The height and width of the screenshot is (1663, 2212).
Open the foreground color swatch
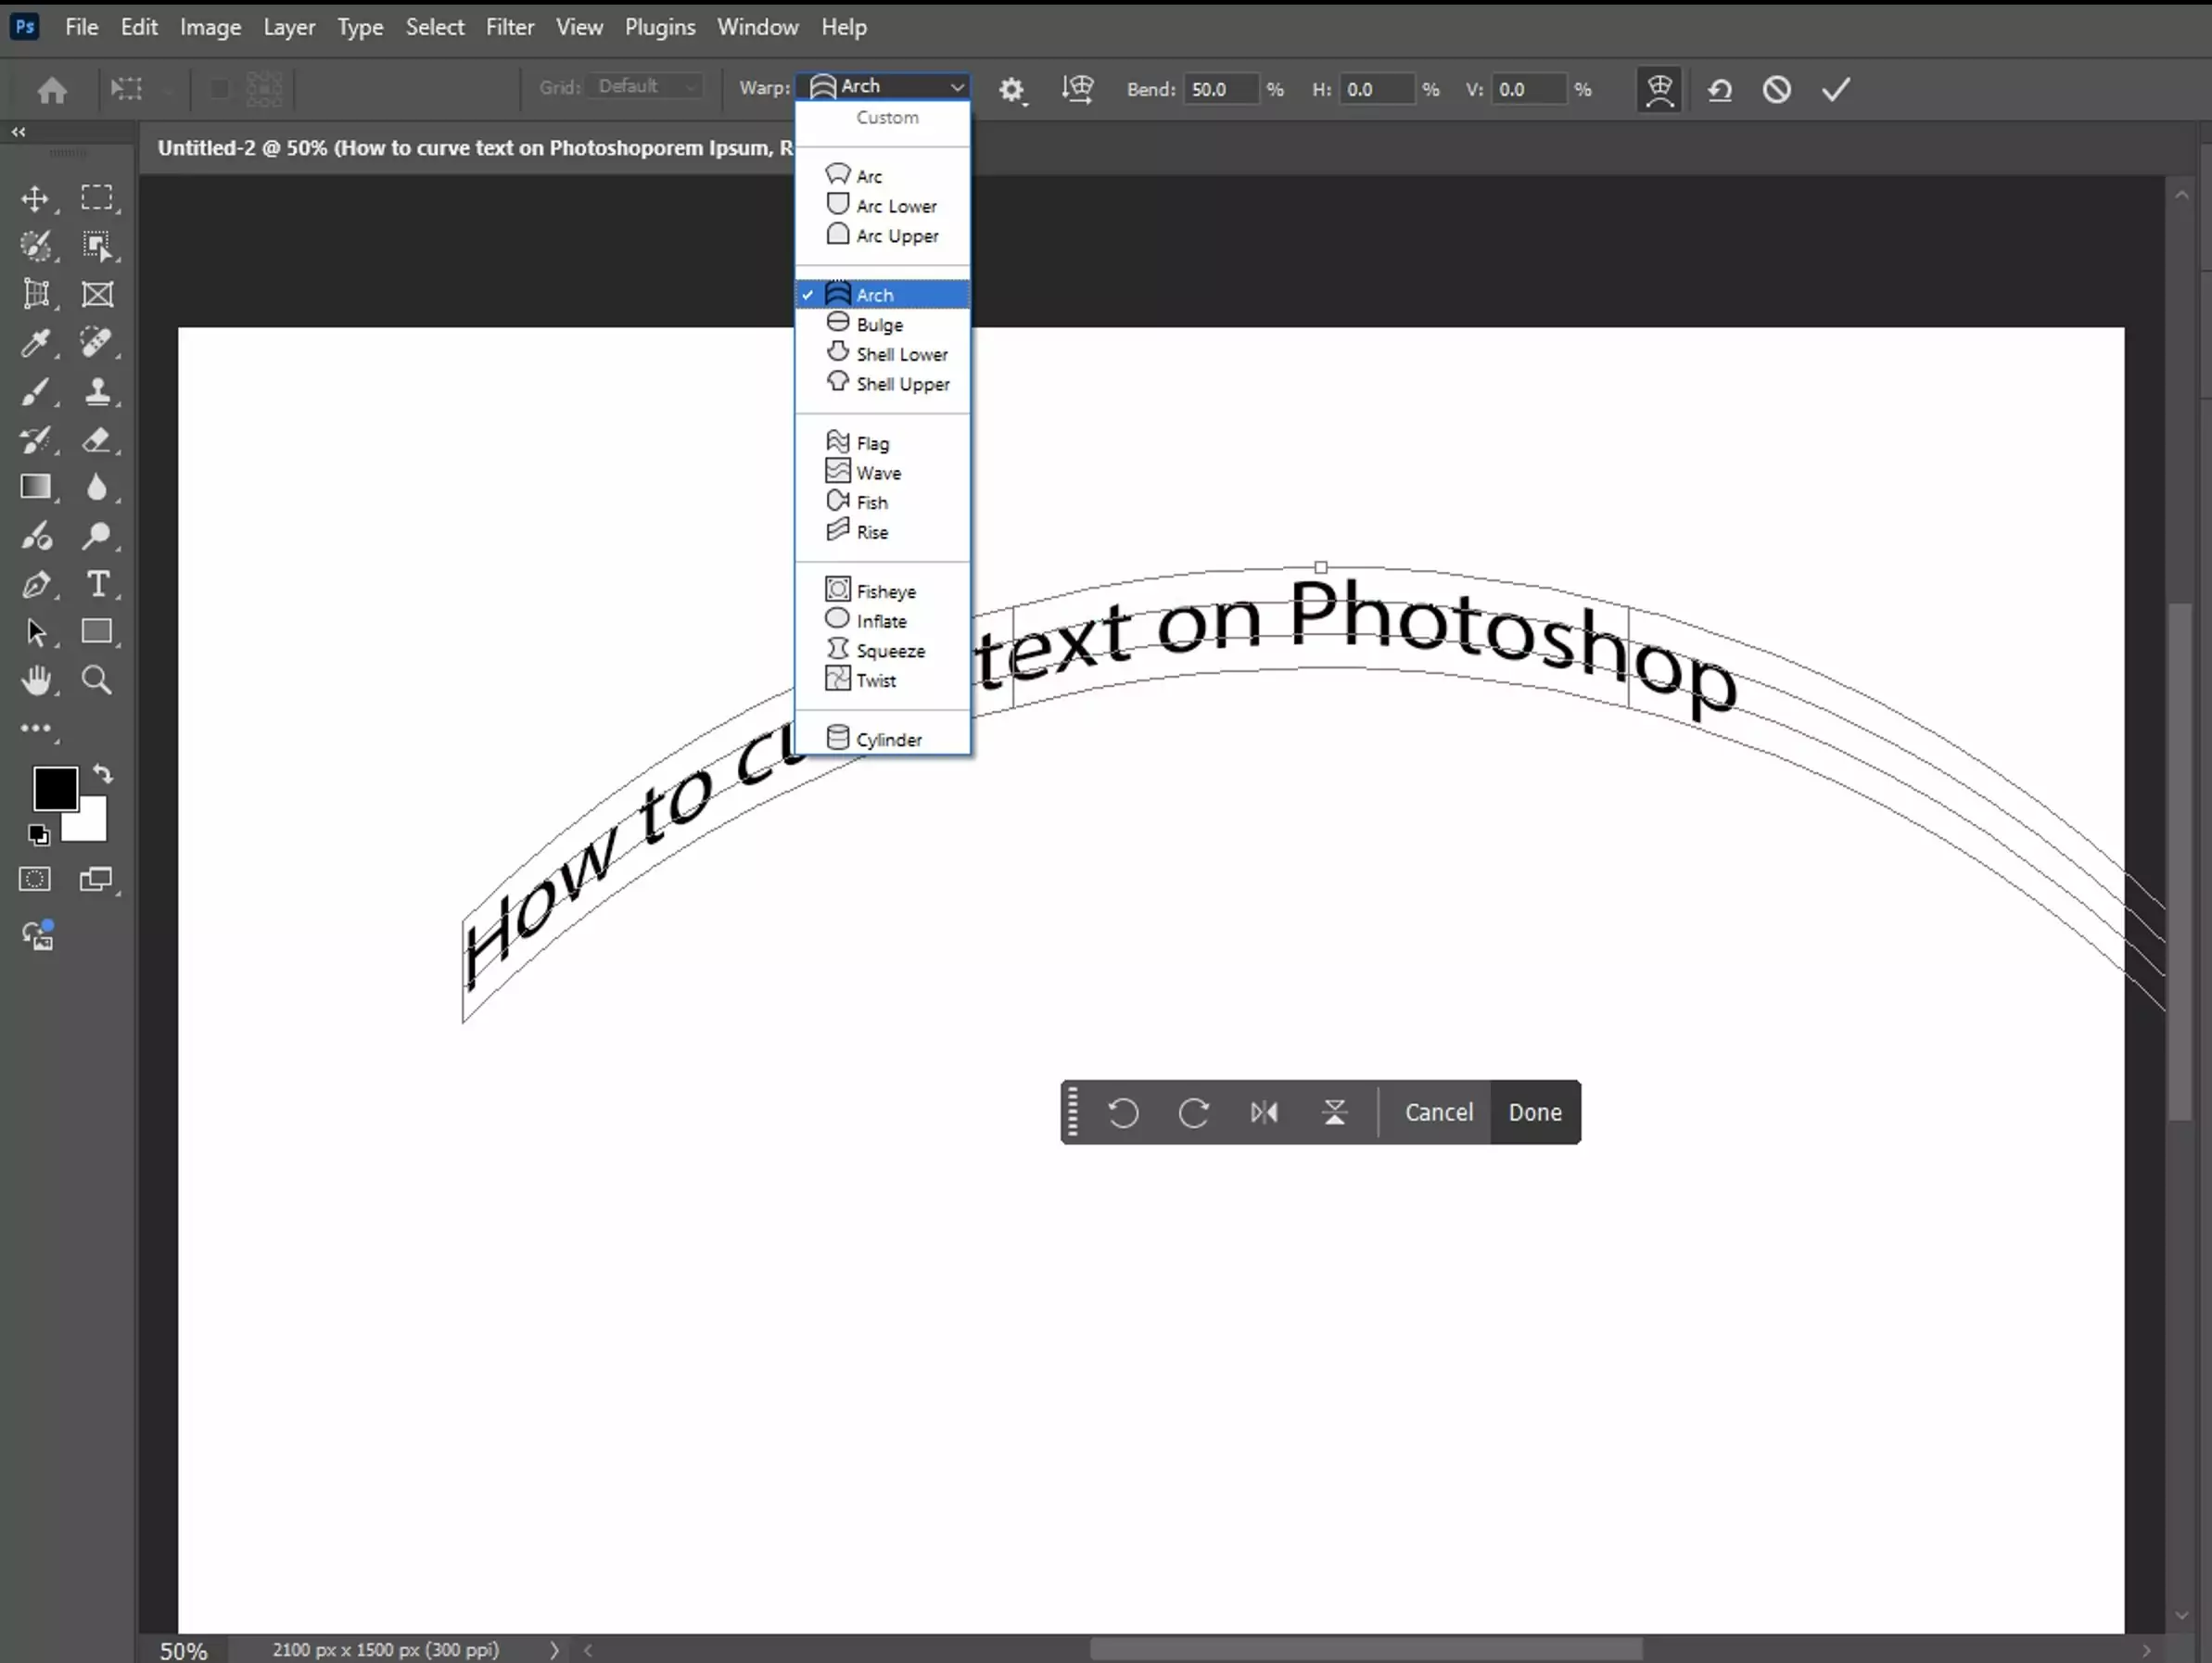click(x=56, y=789)
